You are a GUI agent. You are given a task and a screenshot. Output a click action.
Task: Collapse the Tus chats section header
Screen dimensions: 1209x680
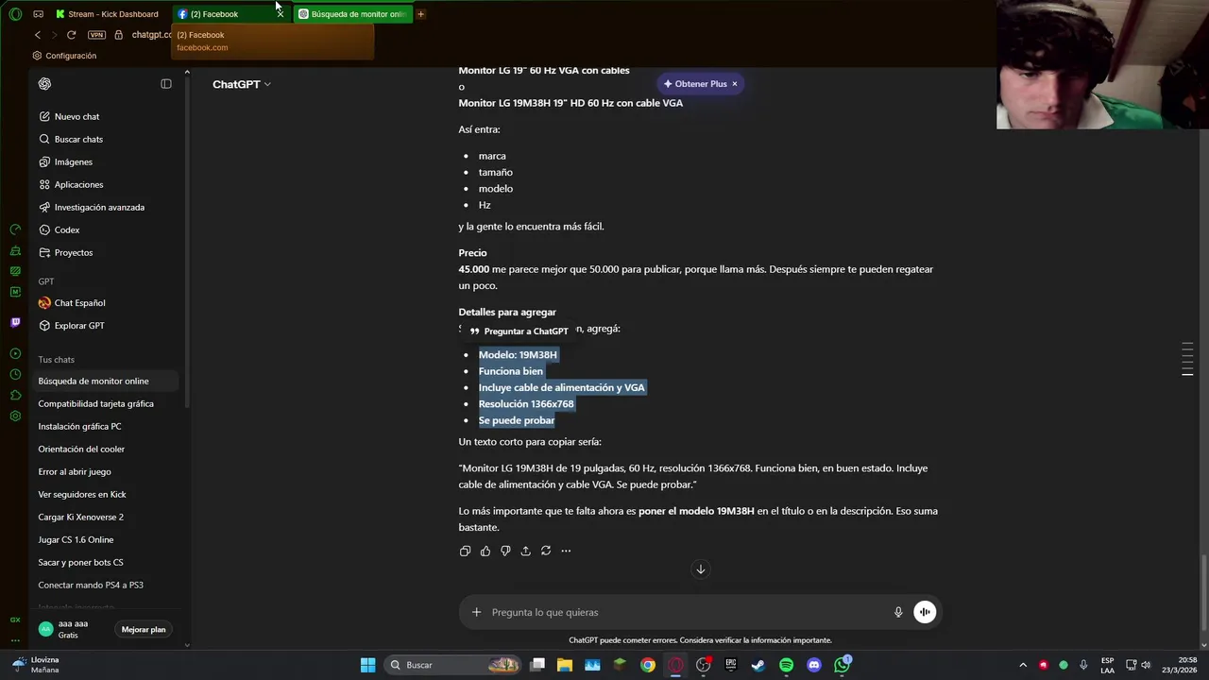tap(56, 360)
